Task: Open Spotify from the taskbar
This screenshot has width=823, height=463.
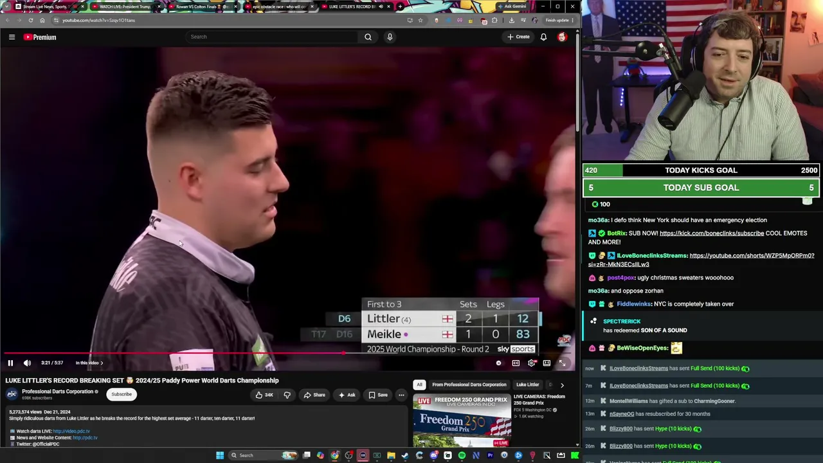Action: click(x=462, y=455)
